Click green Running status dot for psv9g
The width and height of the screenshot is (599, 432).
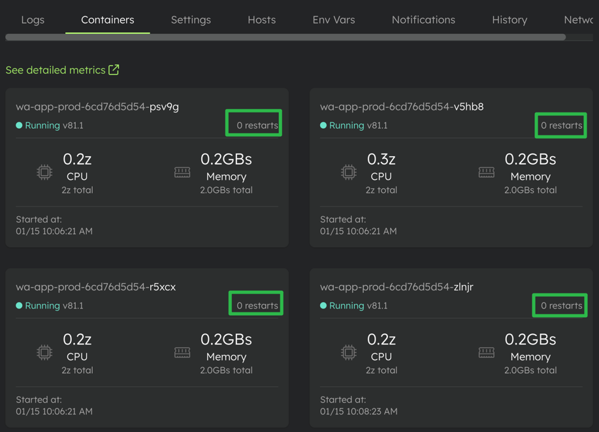click(19, 125)
